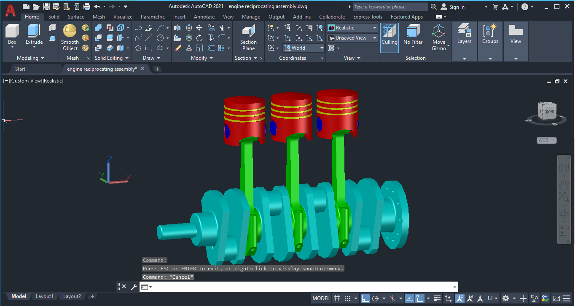Click the Open folder icon in quick access toolbar
This screenshot has height=306, width=575.
pos(36,6)
